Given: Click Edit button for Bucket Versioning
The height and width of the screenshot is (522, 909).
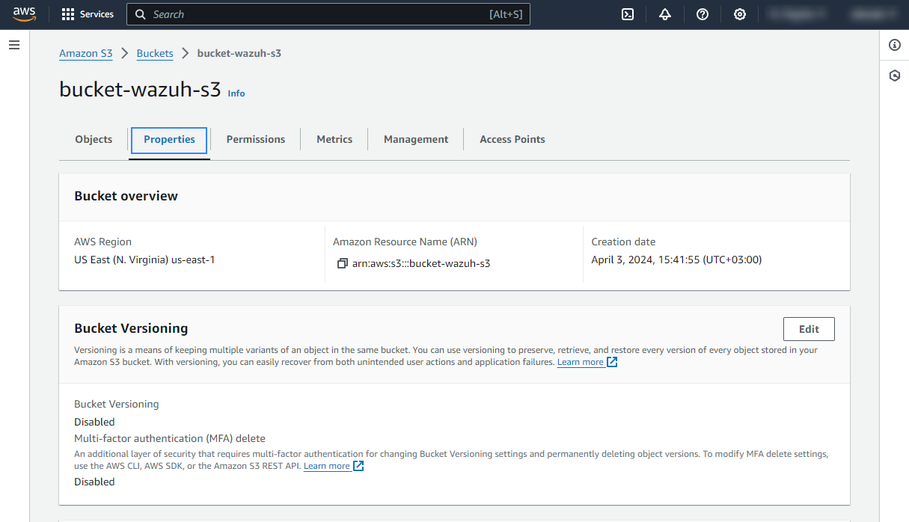Looking at the screenshot, I should pyautogui.click(x=809, y=329).
